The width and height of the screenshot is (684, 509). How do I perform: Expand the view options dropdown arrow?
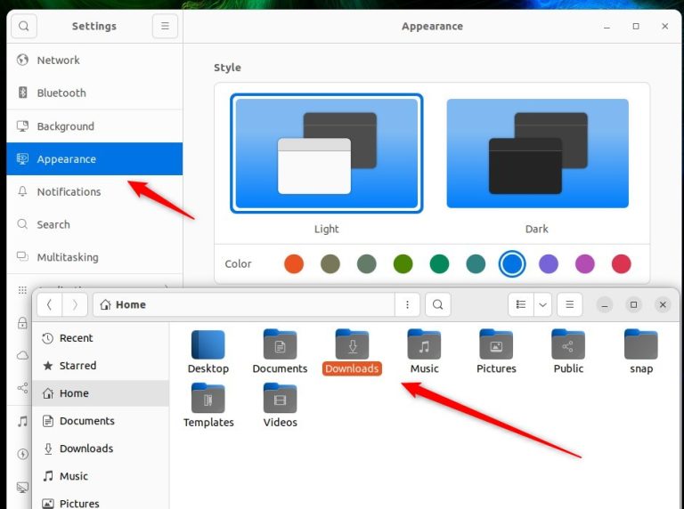pyautogui.click(x=542, y=304)
